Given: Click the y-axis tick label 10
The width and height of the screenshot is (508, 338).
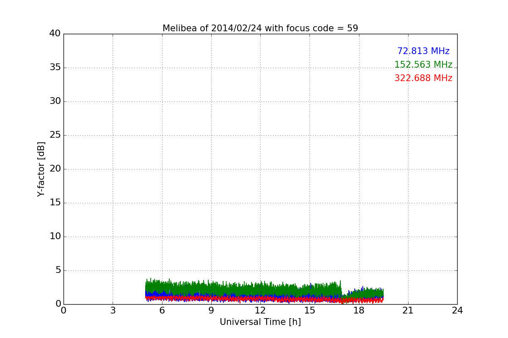Looking at the screenshot, I should tap(55, 237).
